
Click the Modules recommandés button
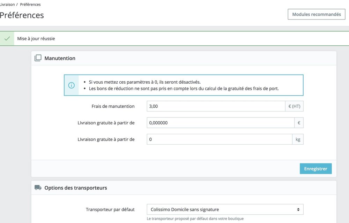[x=316, y=14]
